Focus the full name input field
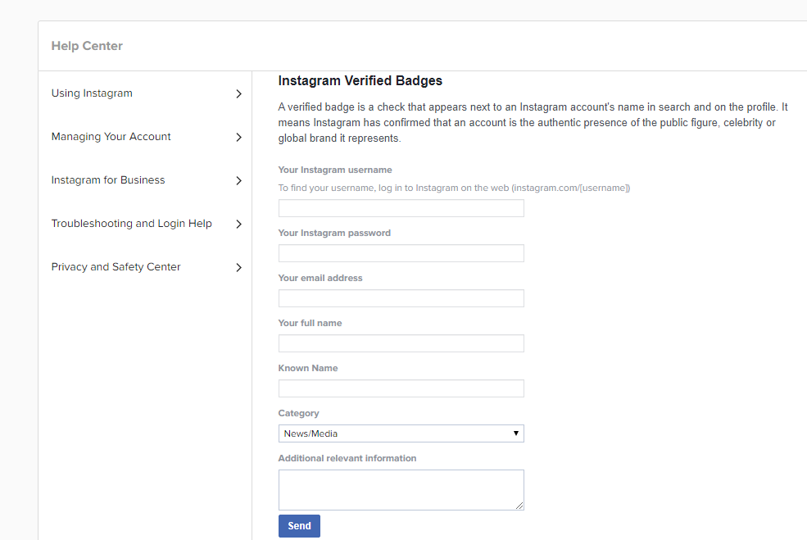This screenshot has height=540, width=807. coord(401,343)
